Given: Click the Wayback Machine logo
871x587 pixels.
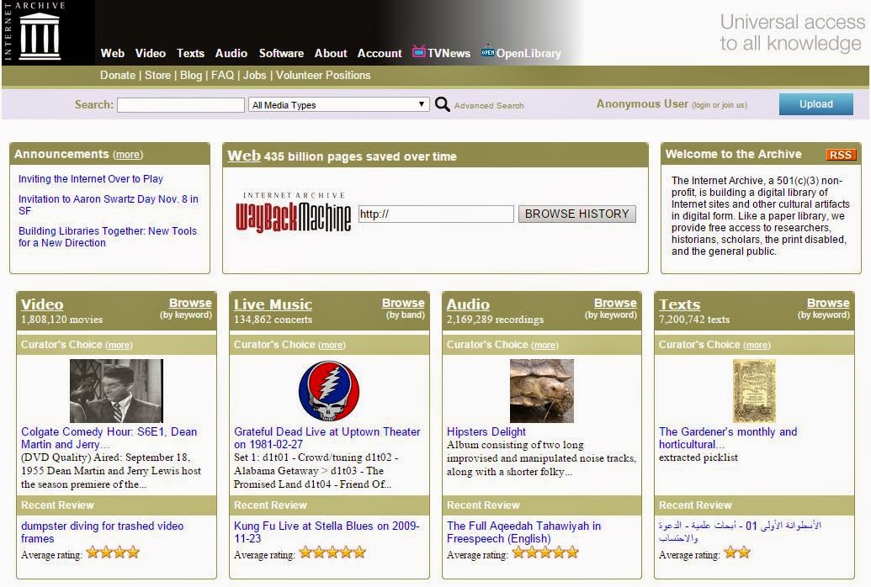Looking at the screenshot, I should coord(293,213).
